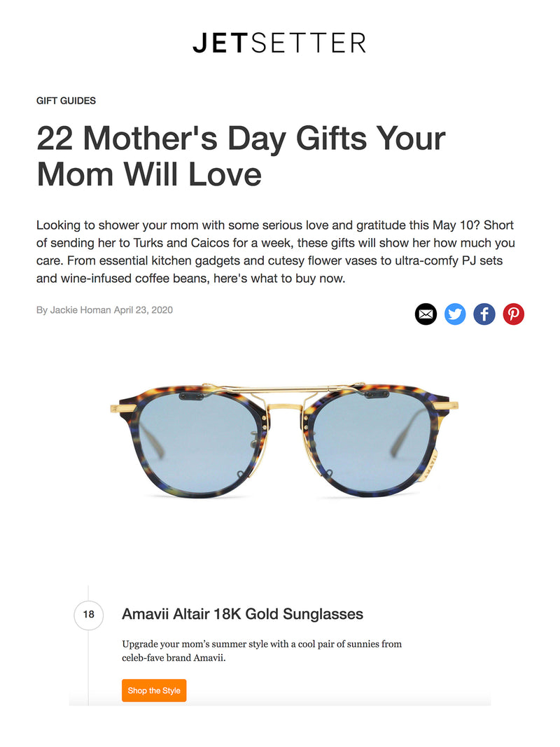
Task: Share the article via email icon
Action: [426, 314]
